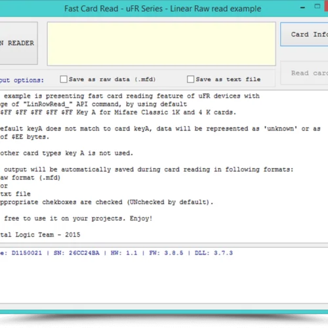Click the 'output options:' label

point(22,80)
